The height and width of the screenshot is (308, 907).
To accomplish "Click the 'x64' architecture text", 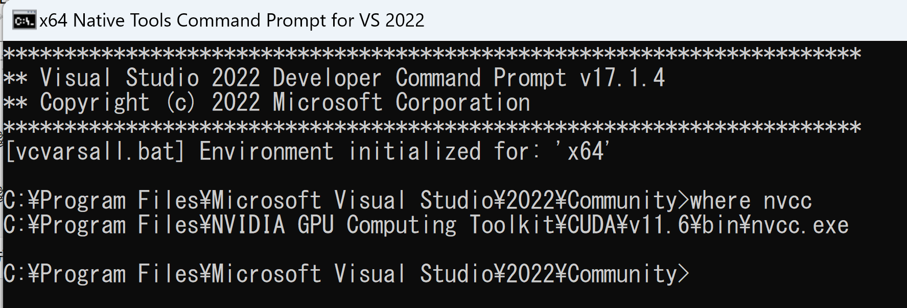I will click(x=583, y=151).
